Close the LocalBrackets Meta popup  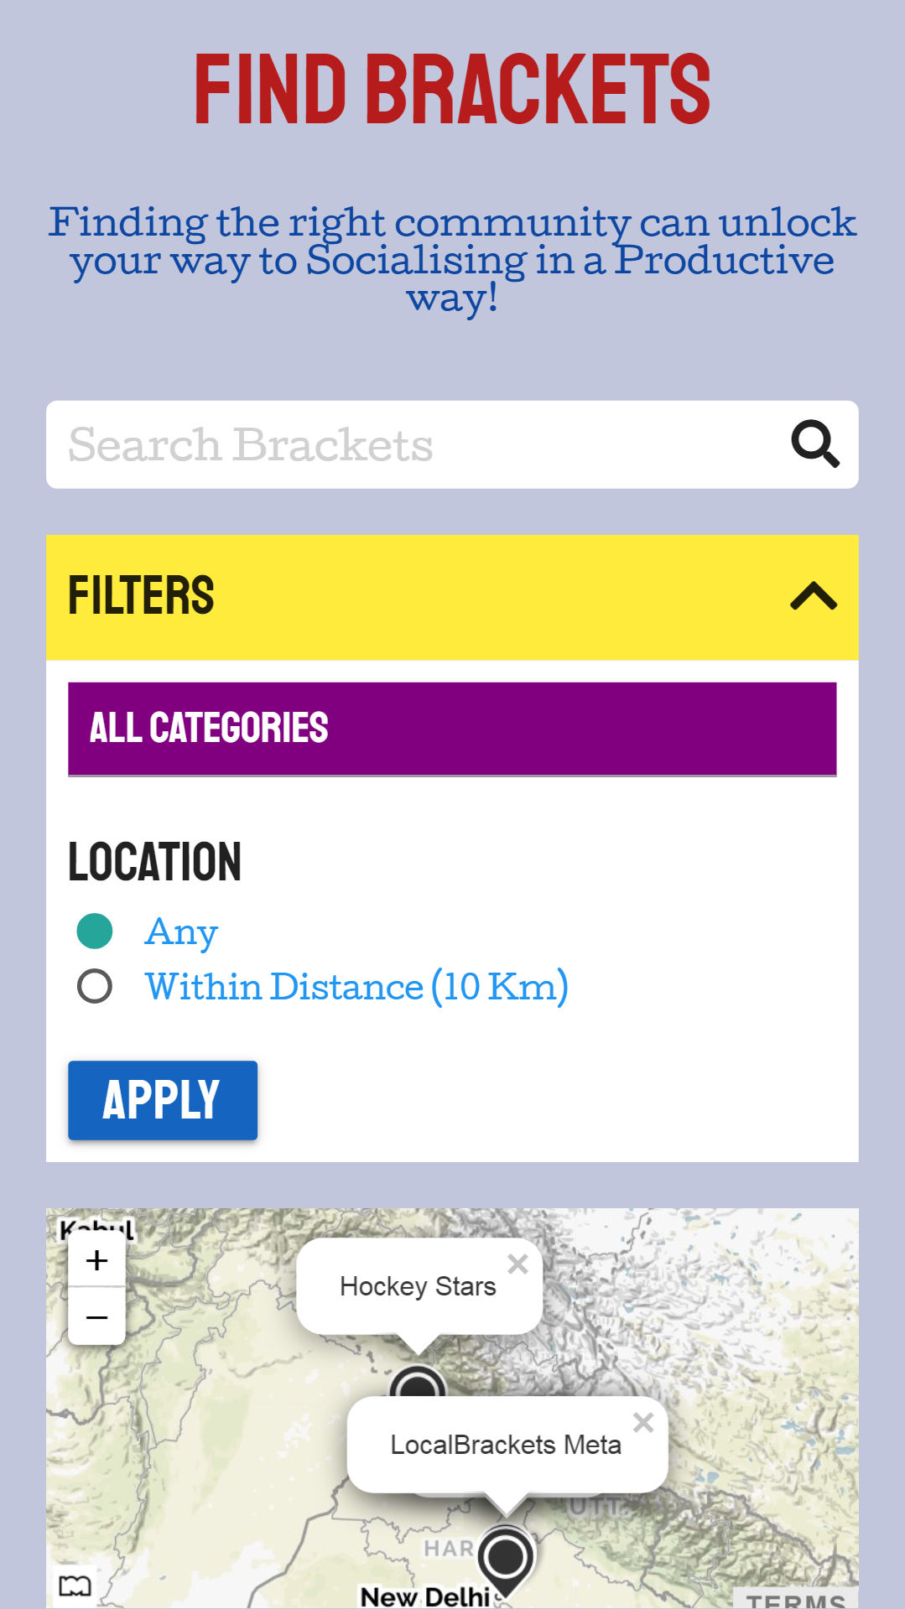643,1422
